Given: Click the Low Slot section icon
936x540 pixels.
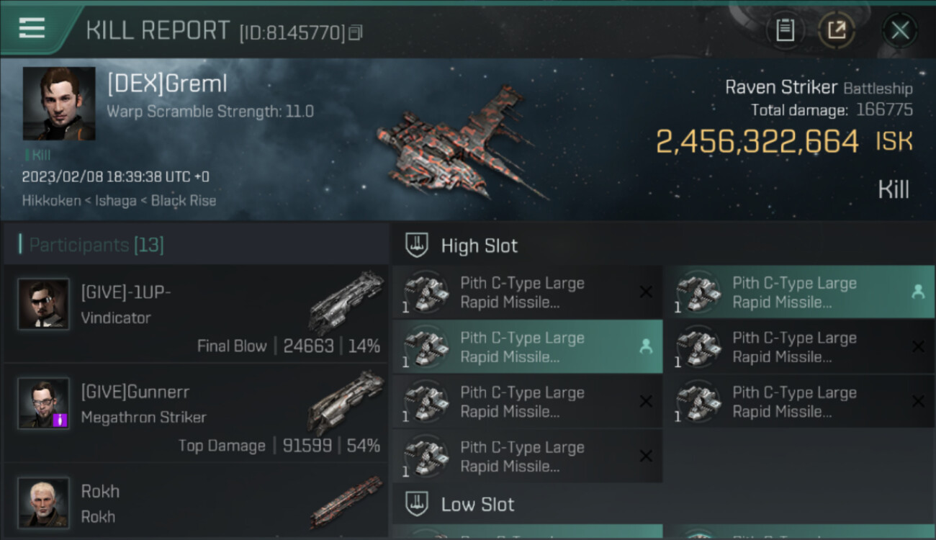Looking at the screenshot, I should 417,504.
